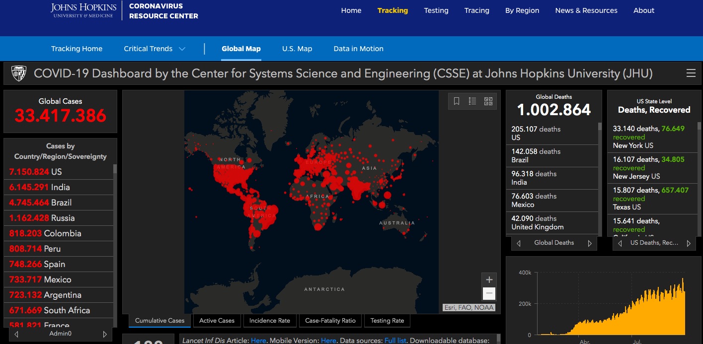Go to next page after Global Deaths
The width and height of the screenshot is (703, 344).
590,243
